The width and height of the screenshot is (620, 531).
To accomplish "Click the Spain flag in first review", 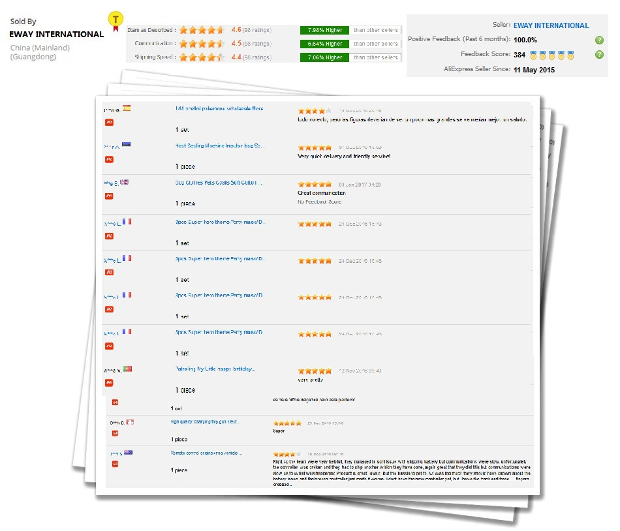I will pyautogui.click(x=127, y=108).
